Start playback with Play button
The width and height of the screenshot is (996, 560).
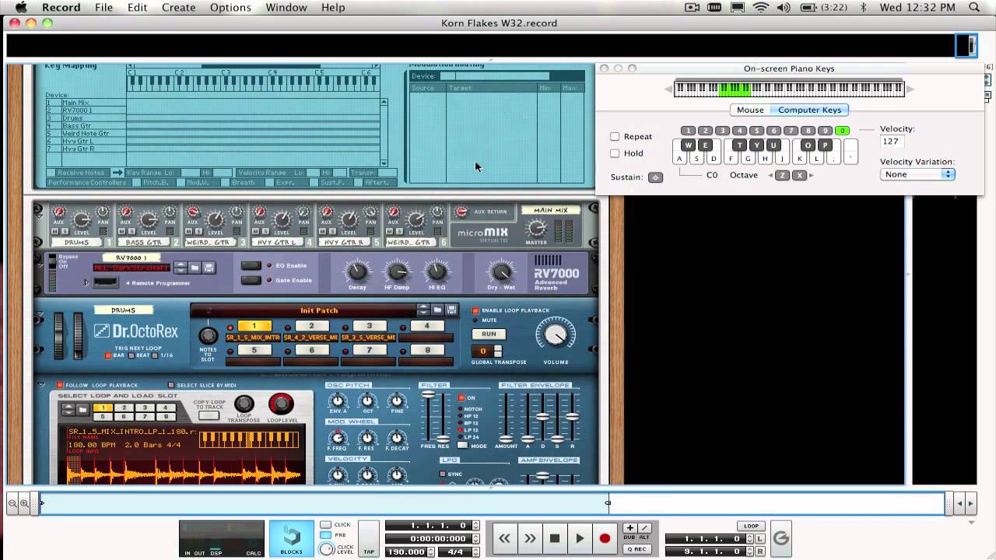pos(580,538)
